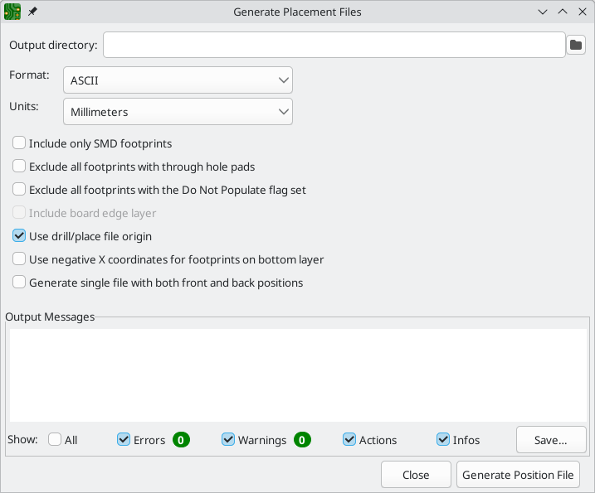This screenshot has height=493, width=595.
Task: Click the pin window icon
Action: (x=32, y=12)
